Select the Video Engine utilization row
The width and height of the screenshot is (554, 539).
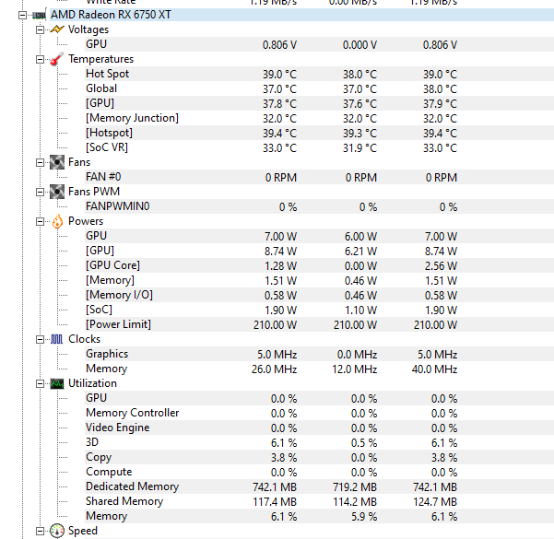[319, 428]
